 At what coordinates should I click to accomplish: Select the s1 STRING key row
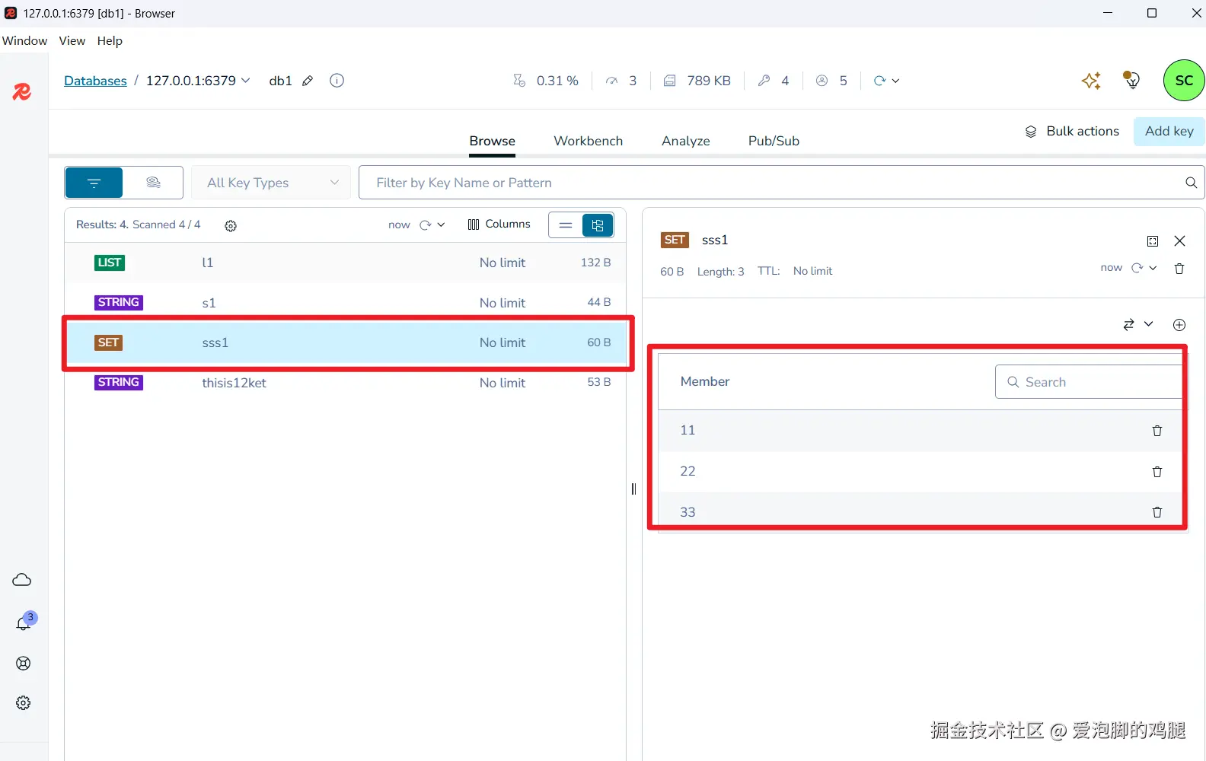[345, 303]
